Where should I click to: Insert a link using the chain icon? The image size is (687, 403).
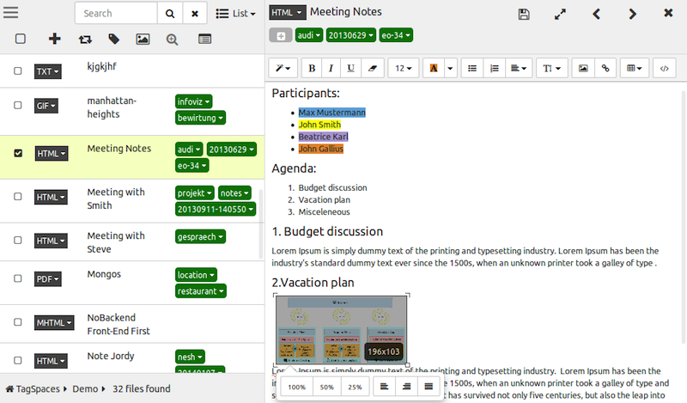605,68
